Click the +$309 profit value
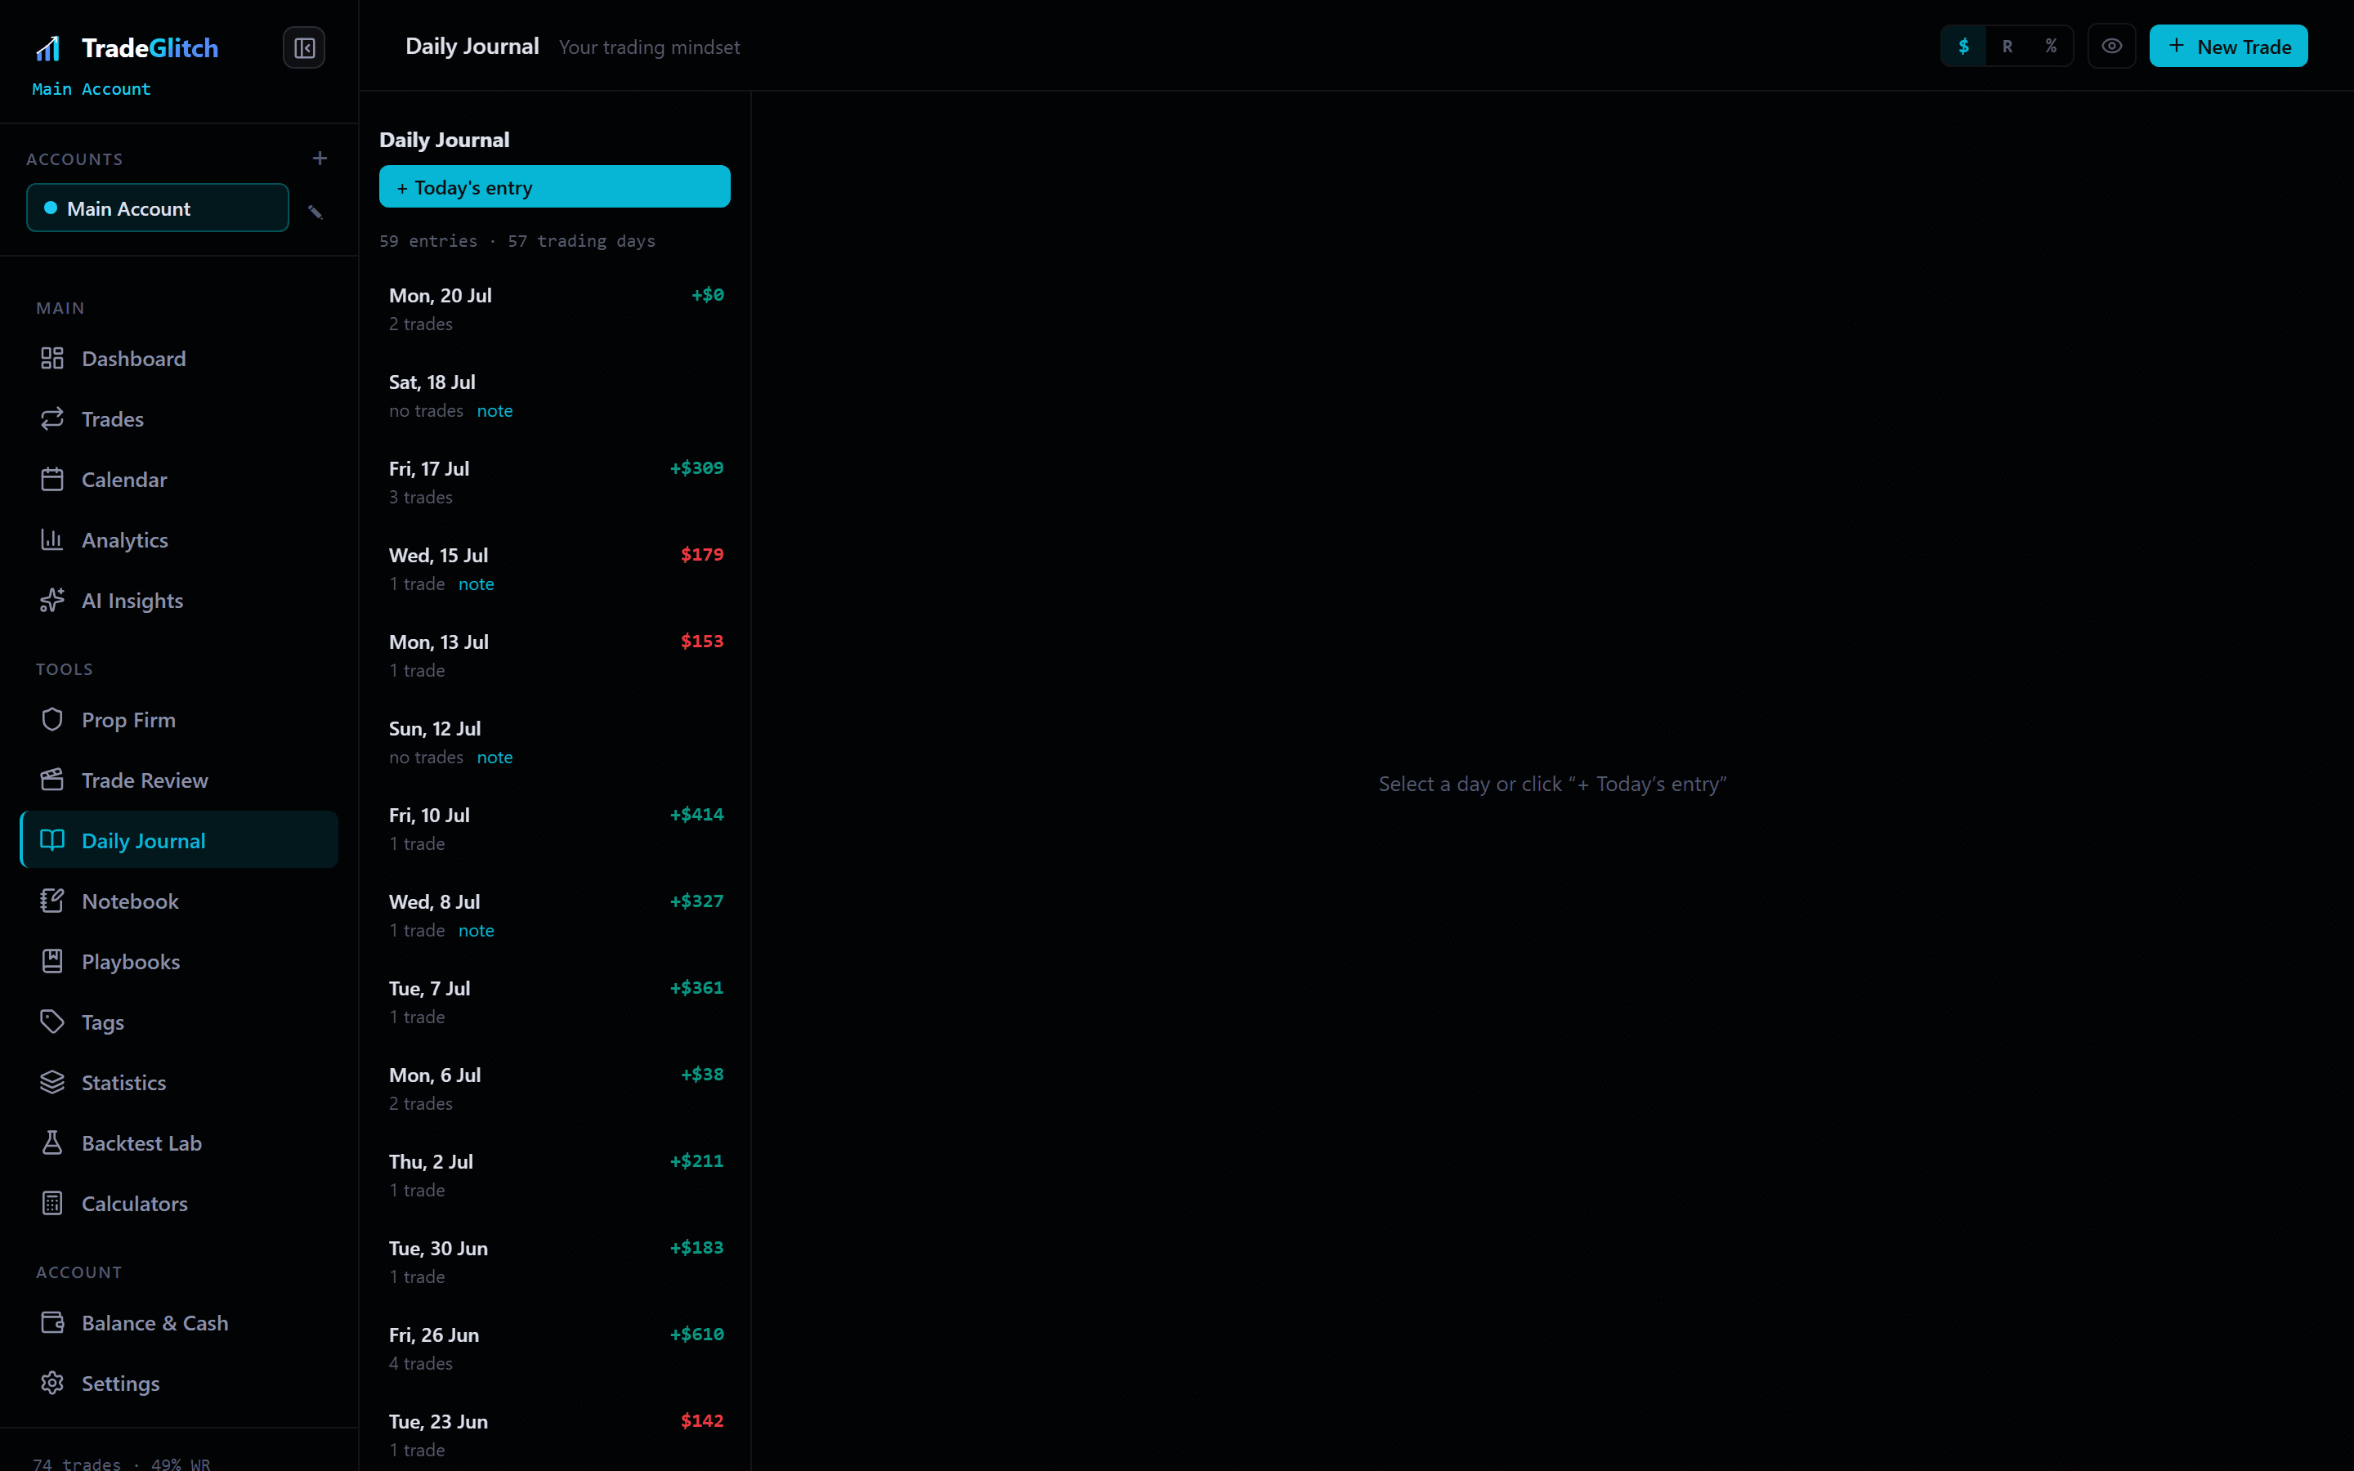The height and width of the screenshot is (1471, 2354). tap(696, 468)
